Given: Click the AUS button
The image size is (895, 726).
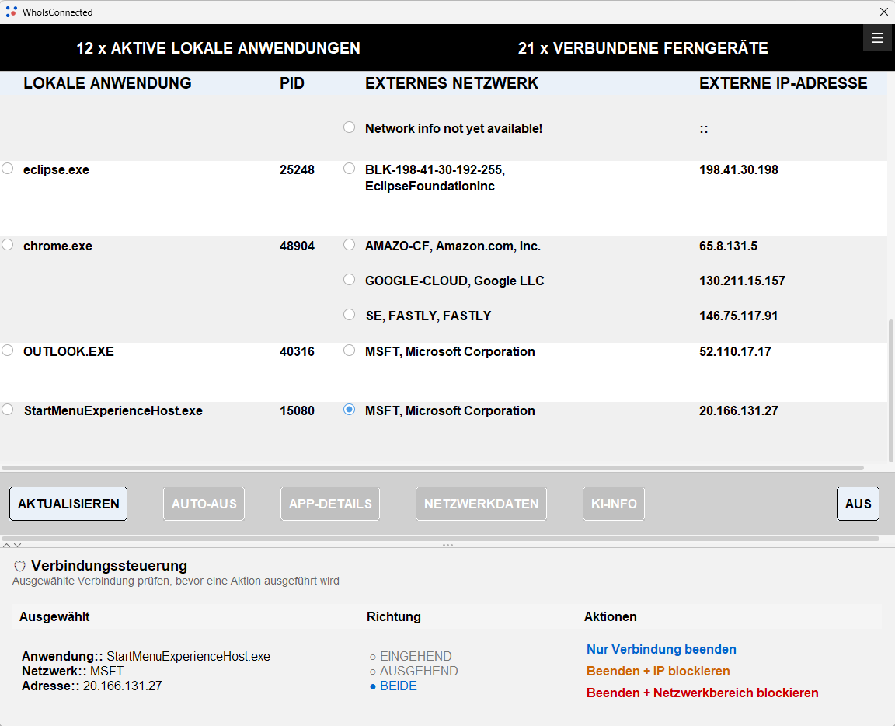Looking at the screenshot, I should click(x=858, y=504).
